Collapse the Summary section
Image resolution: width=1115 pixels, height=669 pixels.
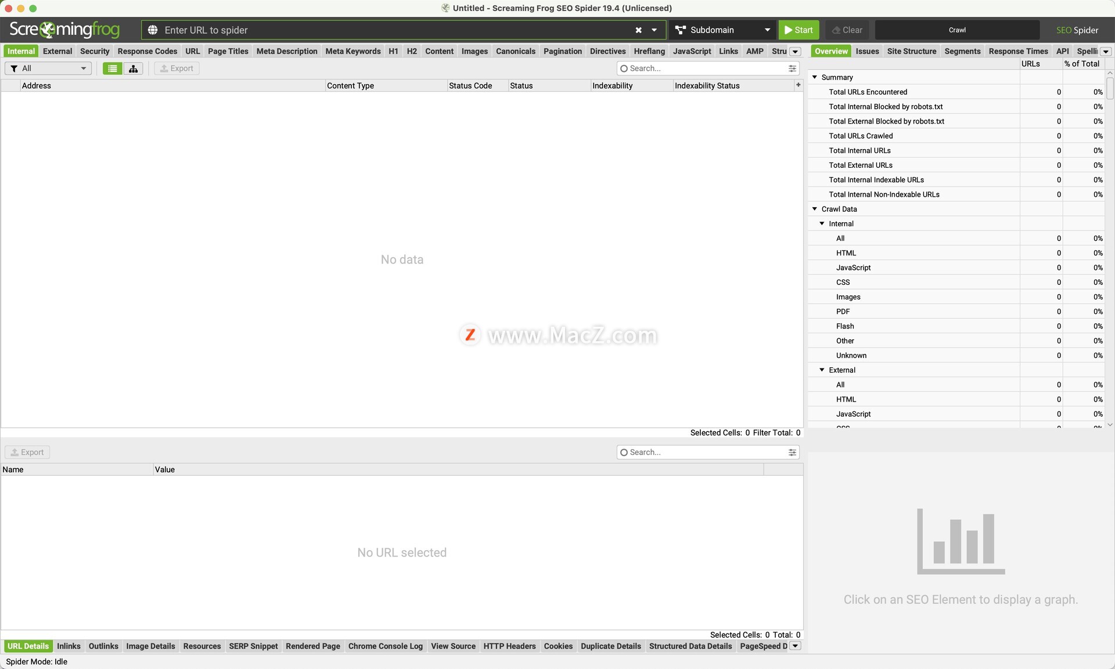(815, 77)
